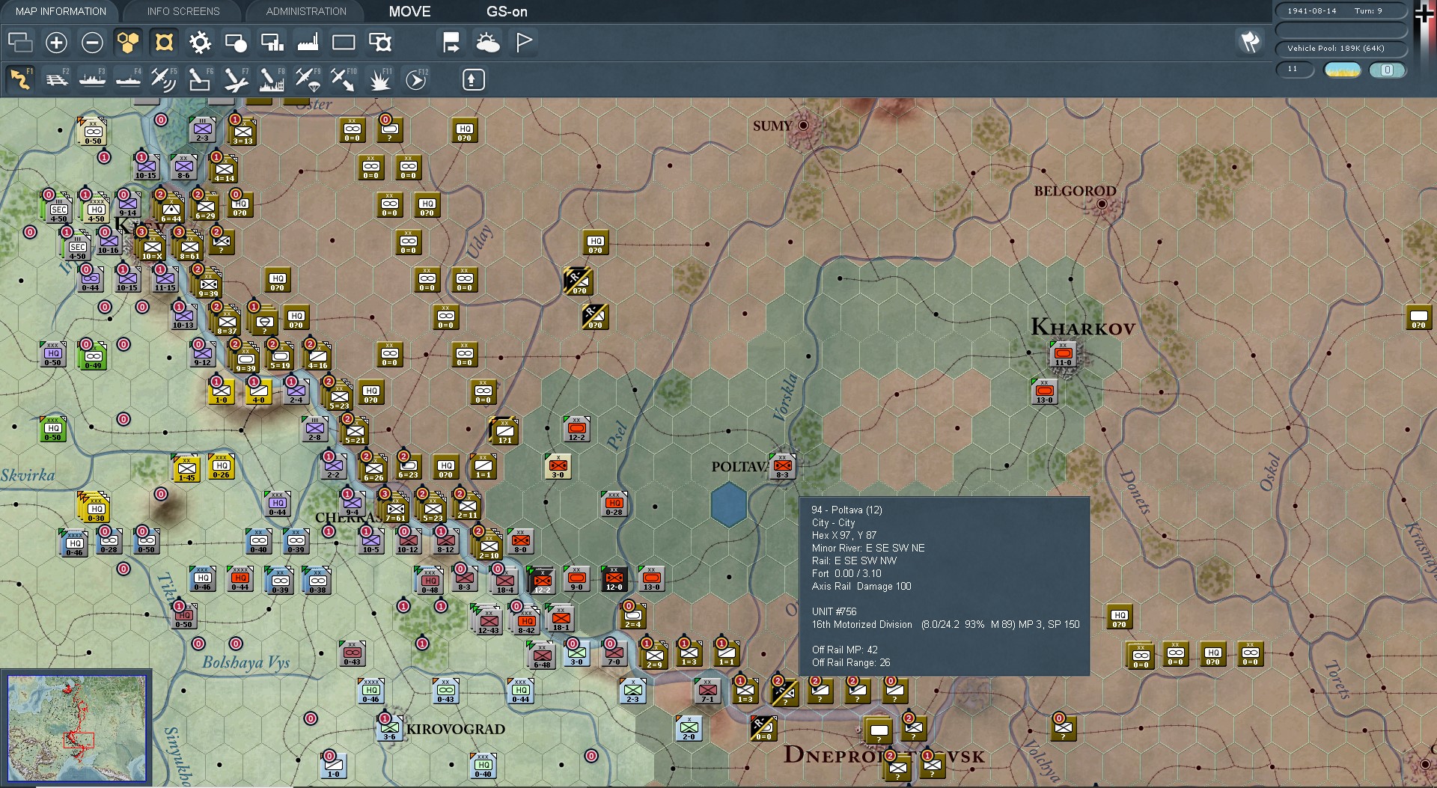This screenshot has width=1437, height=788.
Task: Zoom out with the minus icon
Action: [x=92, y=43]
